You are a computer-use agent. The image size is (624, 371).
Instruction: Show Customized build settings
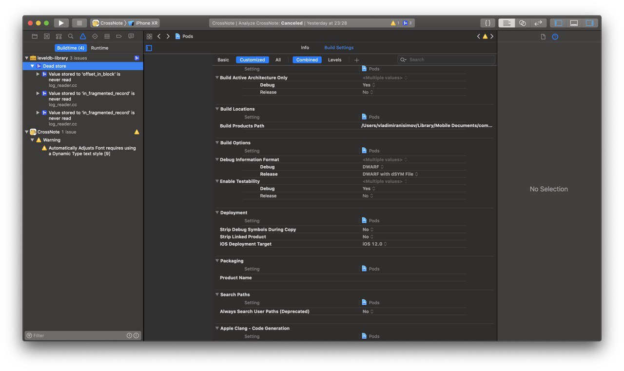tap(252, 60)
